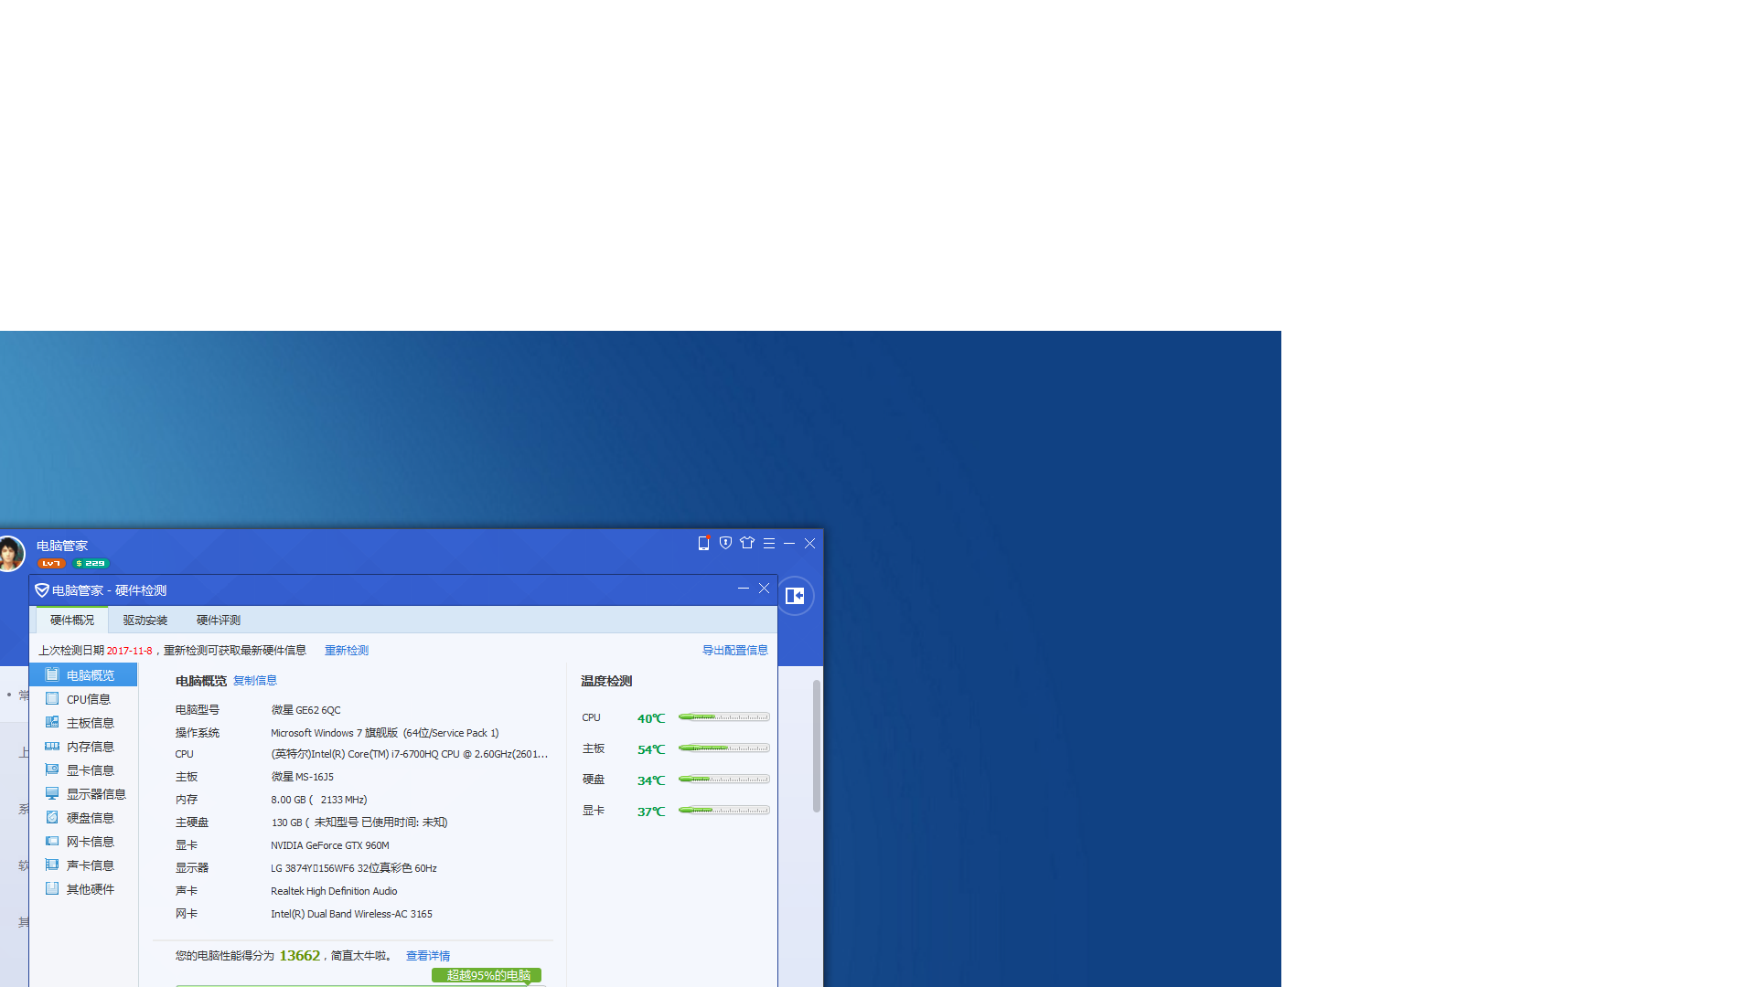Click 导出配置信息 link

coord(734,650)
